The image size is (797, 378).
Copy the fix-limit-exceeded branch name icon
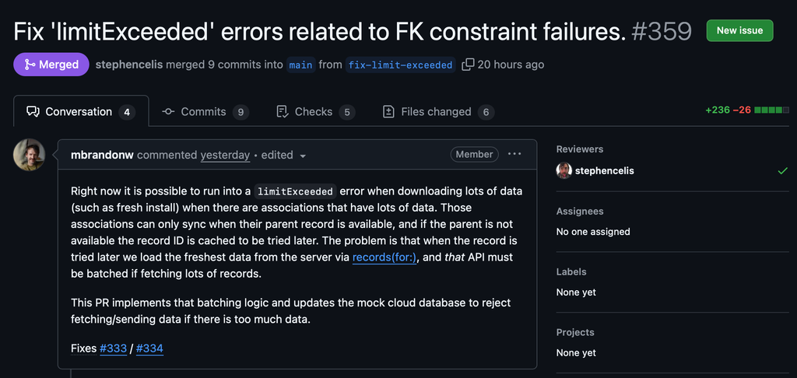[468, 65]
